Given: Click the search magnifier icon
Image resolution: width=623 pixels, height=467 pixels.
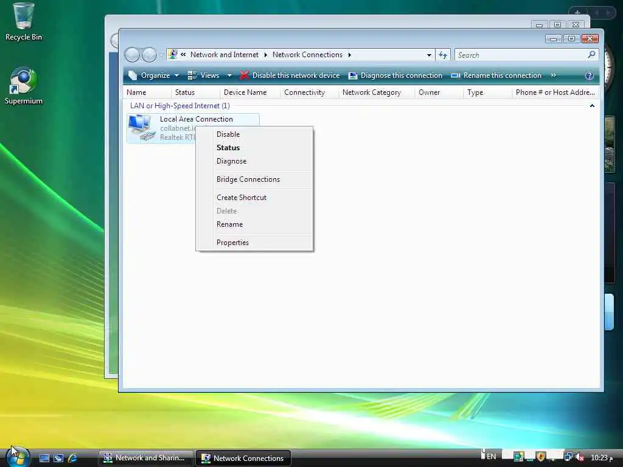Looking at the screenshot, I should coord(591,54).
